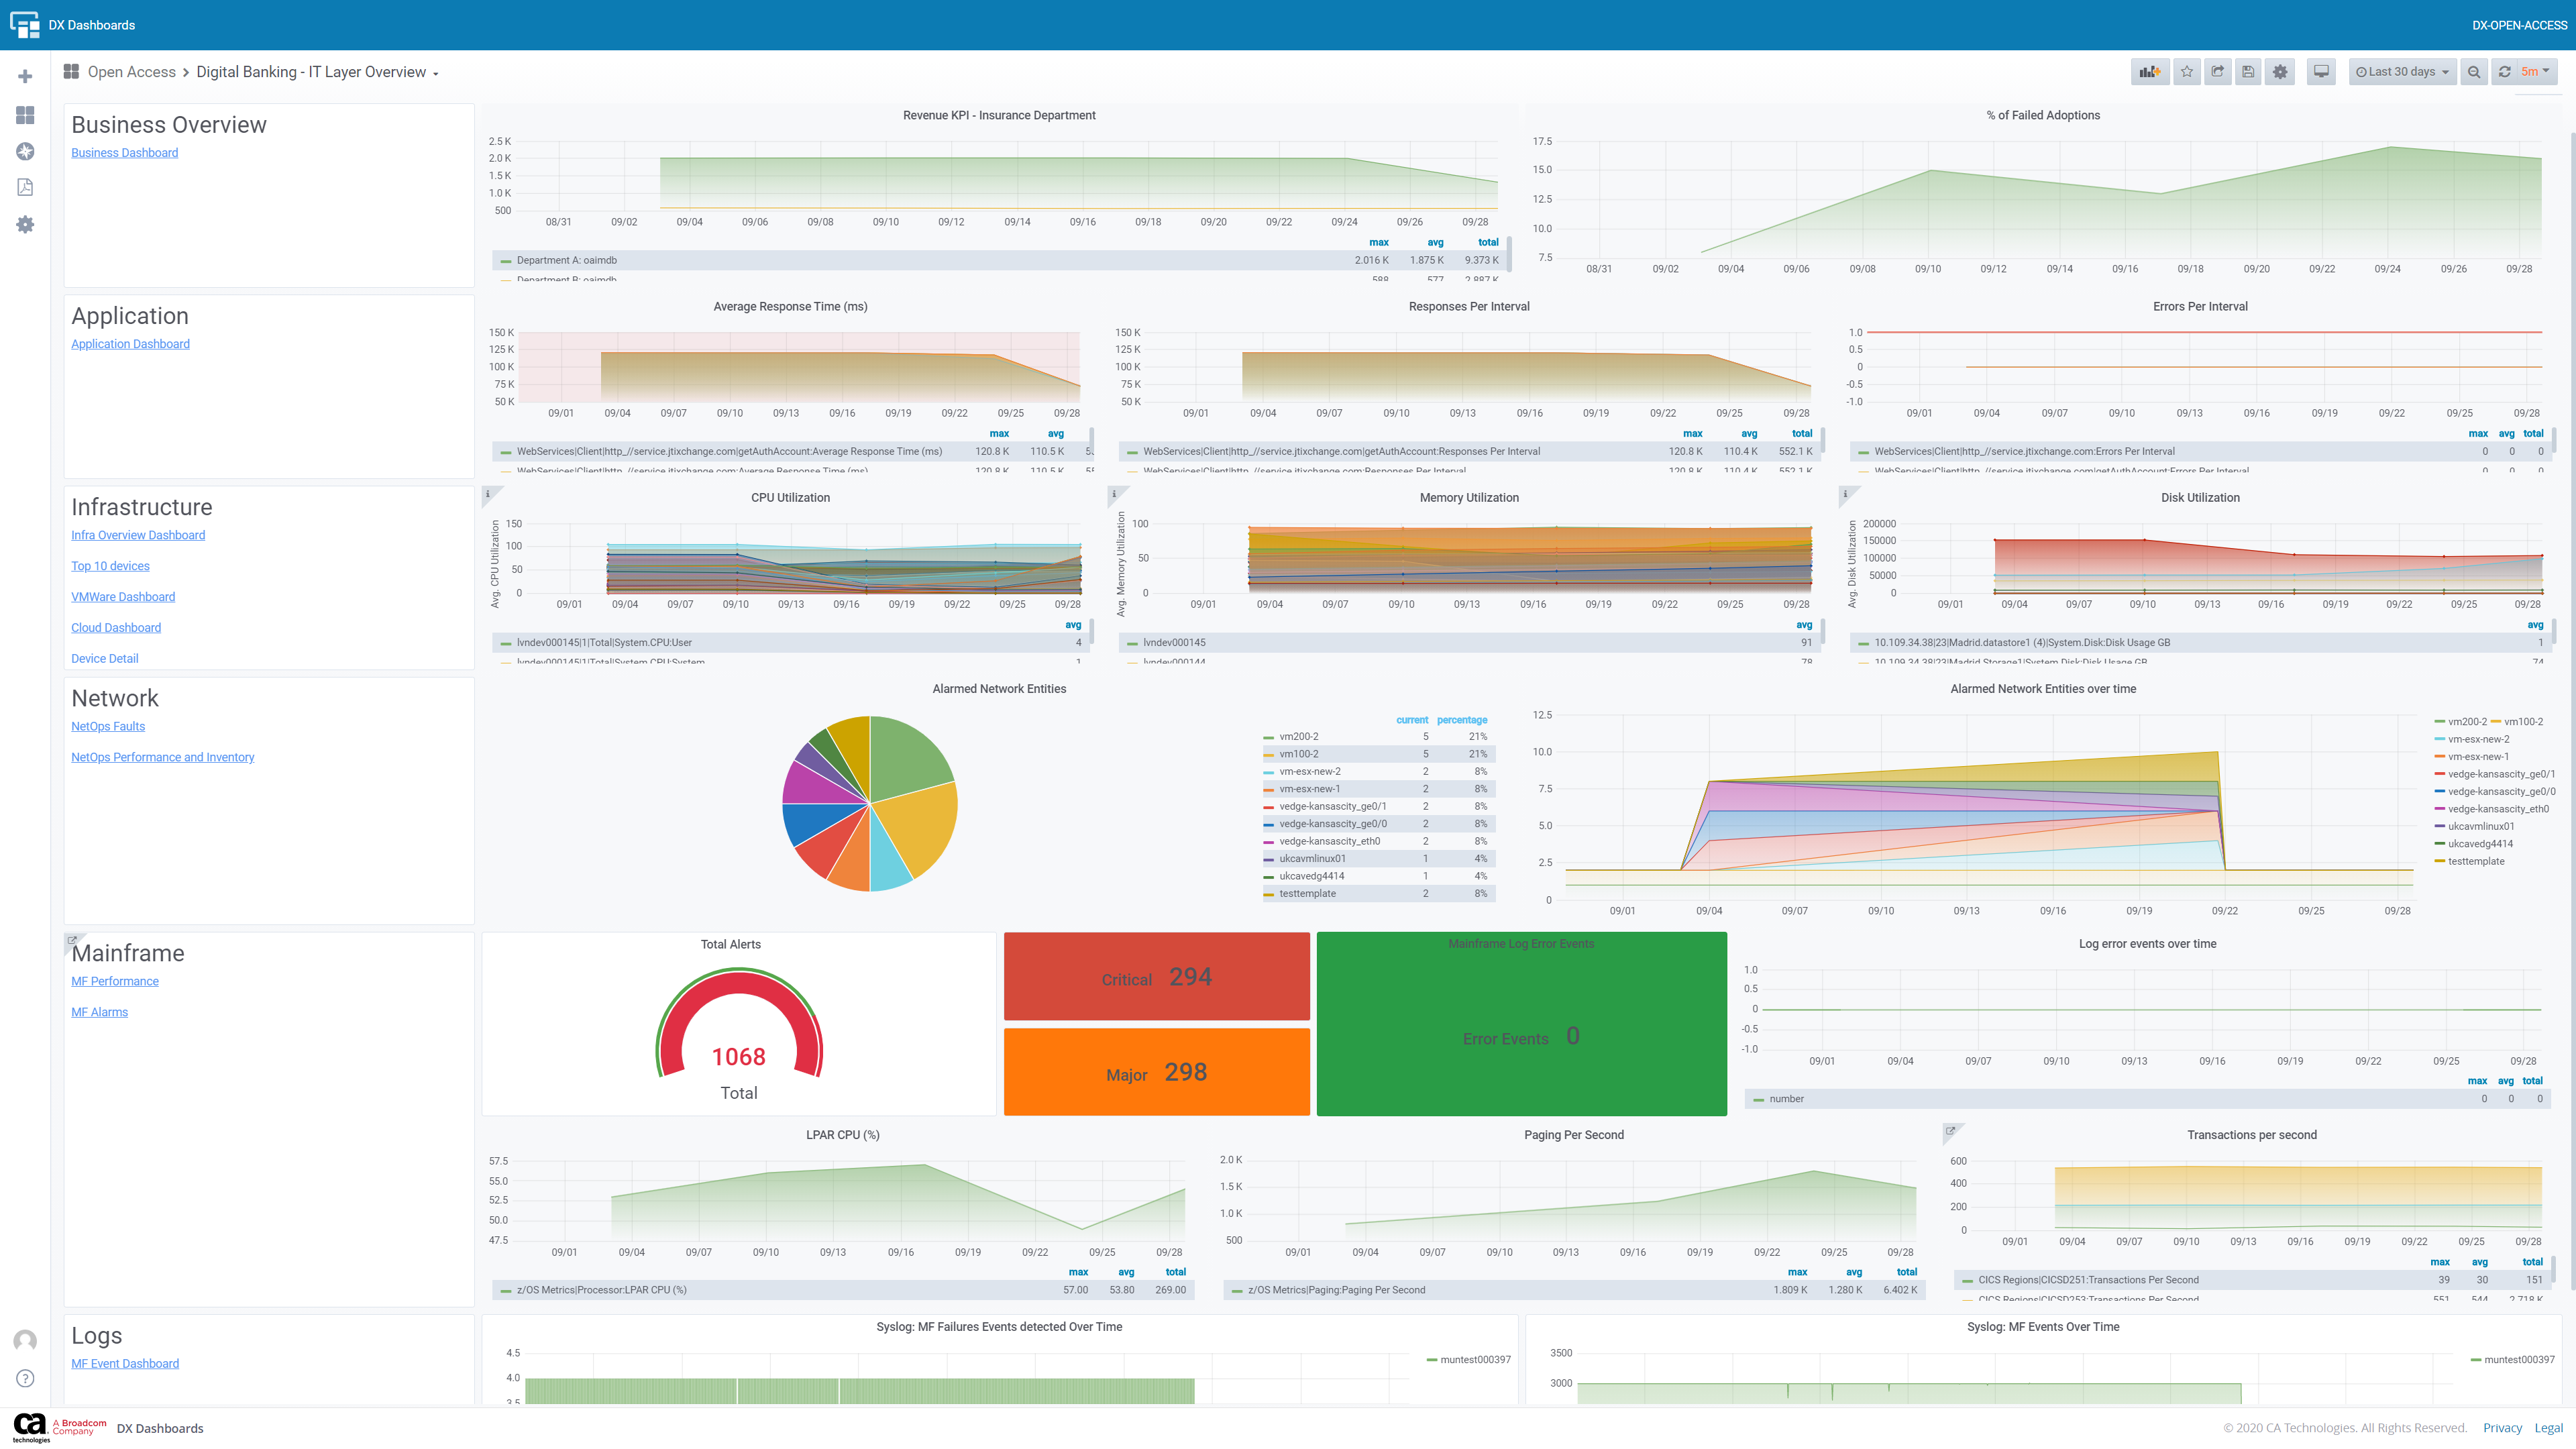Follow the NetOps Faults link
This screenshot has width=2576, height=1449.
108,726
